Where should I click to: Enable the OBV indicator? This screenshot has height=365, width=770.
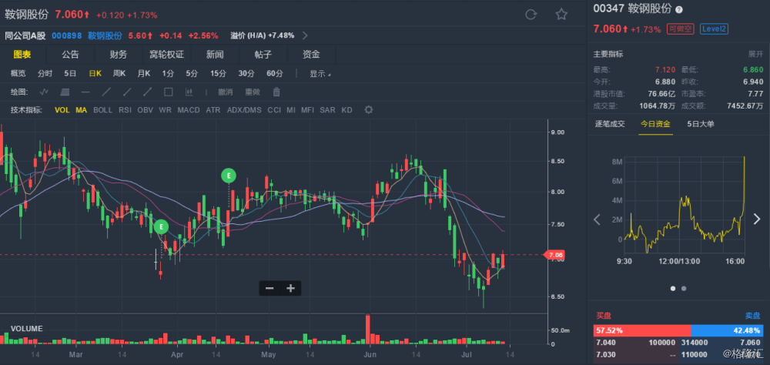tap(145, 110)
